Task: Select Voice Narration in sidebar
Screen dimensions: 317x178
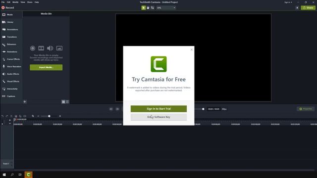Action: (x=11, y=67)
